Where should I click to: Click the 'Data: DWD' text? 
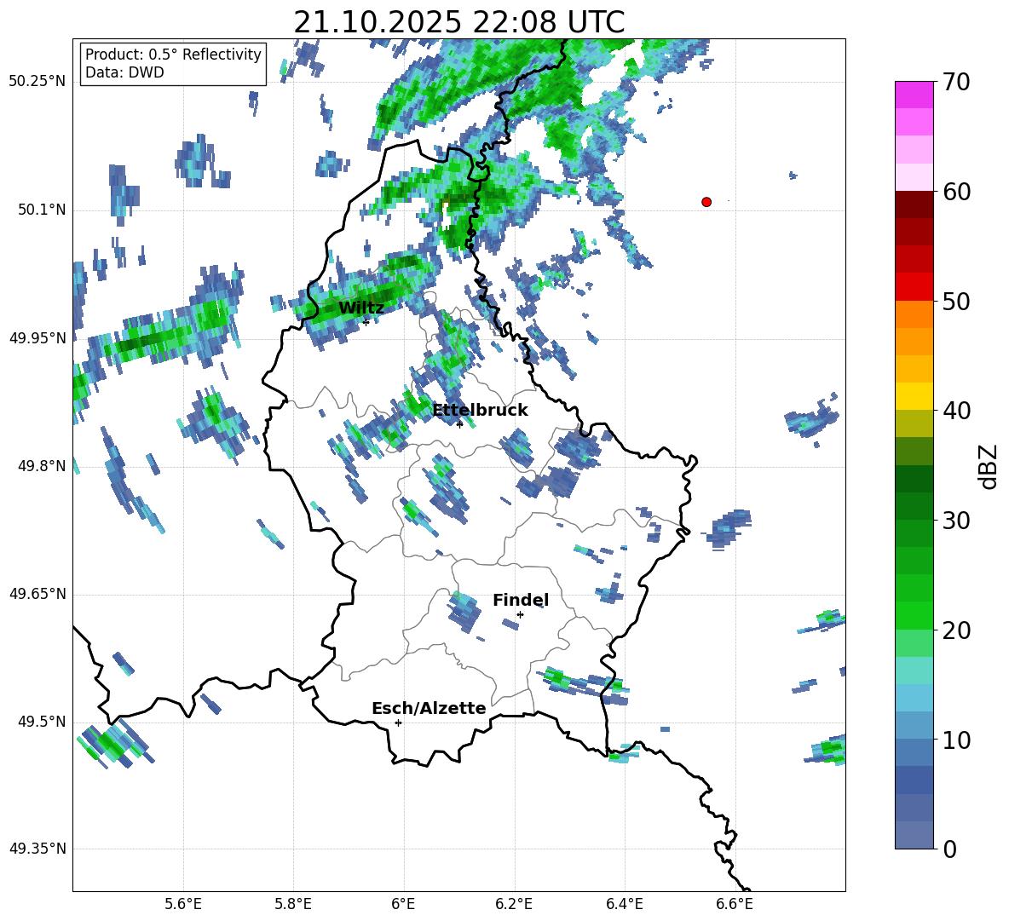click(x=124, y=72)
